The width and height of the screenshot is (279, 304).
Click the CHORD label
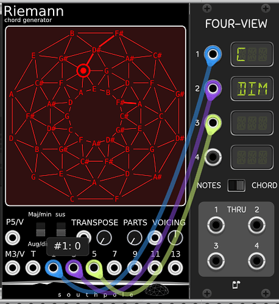point(264,185)
